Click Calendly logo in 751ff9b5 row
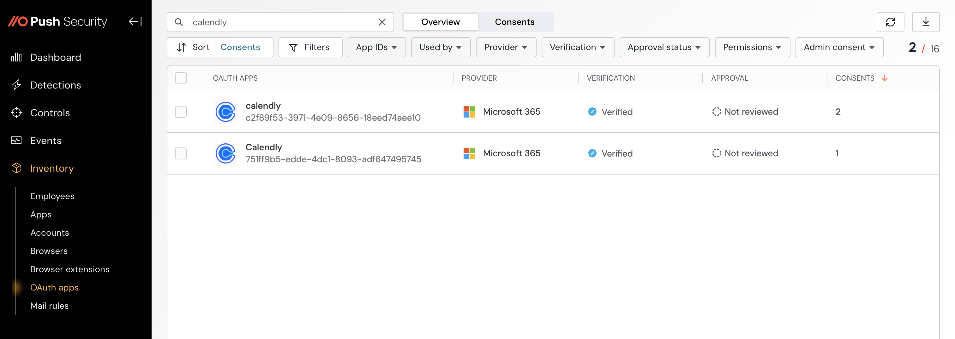 point(226,153)
